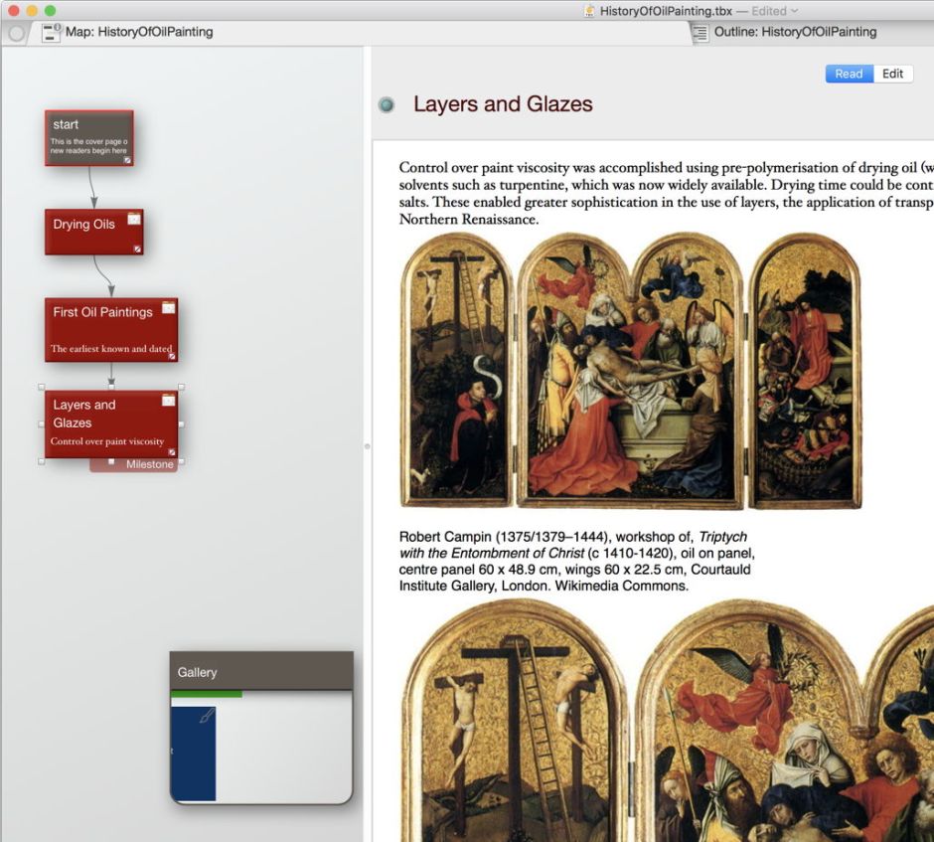
Task: Click the outline view icon in Outline tab
Action: pos(700,32)
